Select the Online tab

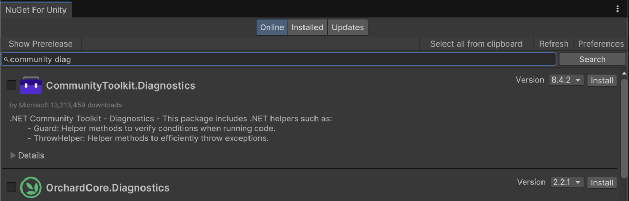272,27
